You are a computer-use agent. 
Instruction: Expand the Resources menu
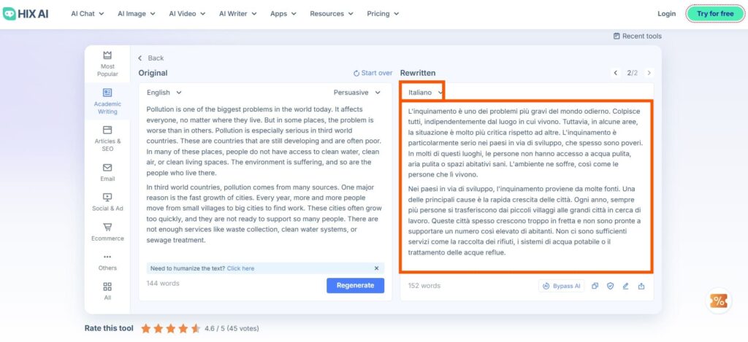pyautogui.click(x=332, y=13)
